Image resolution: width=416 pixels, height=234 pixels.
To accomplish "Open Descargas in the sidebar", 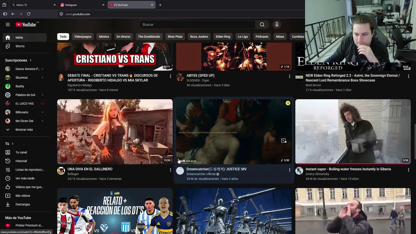I will pyautogui.click(x=25, y=204).
